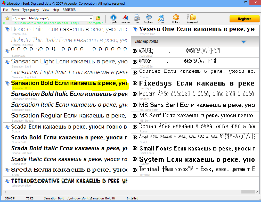Click the Yeseva One font preview
Screen dimensions: 261x202
(197, 29)
